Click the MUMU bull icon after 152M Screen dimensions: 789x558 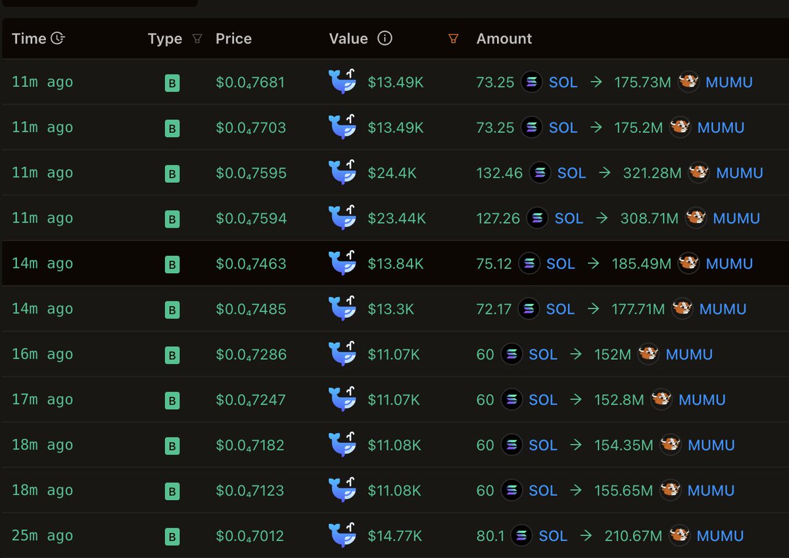coord(648,354)
